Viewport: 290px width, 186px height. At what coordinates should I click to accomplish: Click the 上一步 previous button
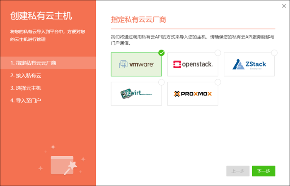coord(238,171)
